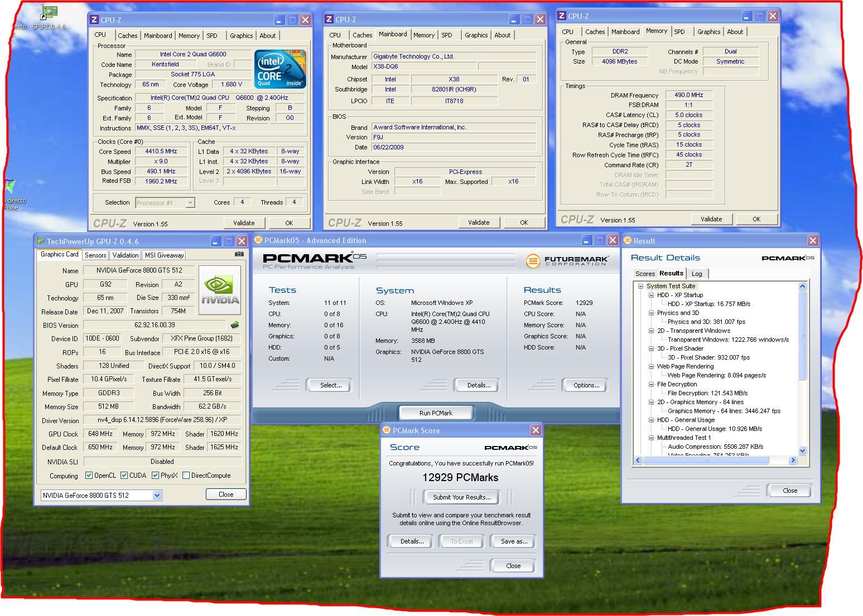Viewport: 863px width, 616px height.
Task: Collapse the File Decryption node
Action: pyautogui.click(x=651, y=384)
